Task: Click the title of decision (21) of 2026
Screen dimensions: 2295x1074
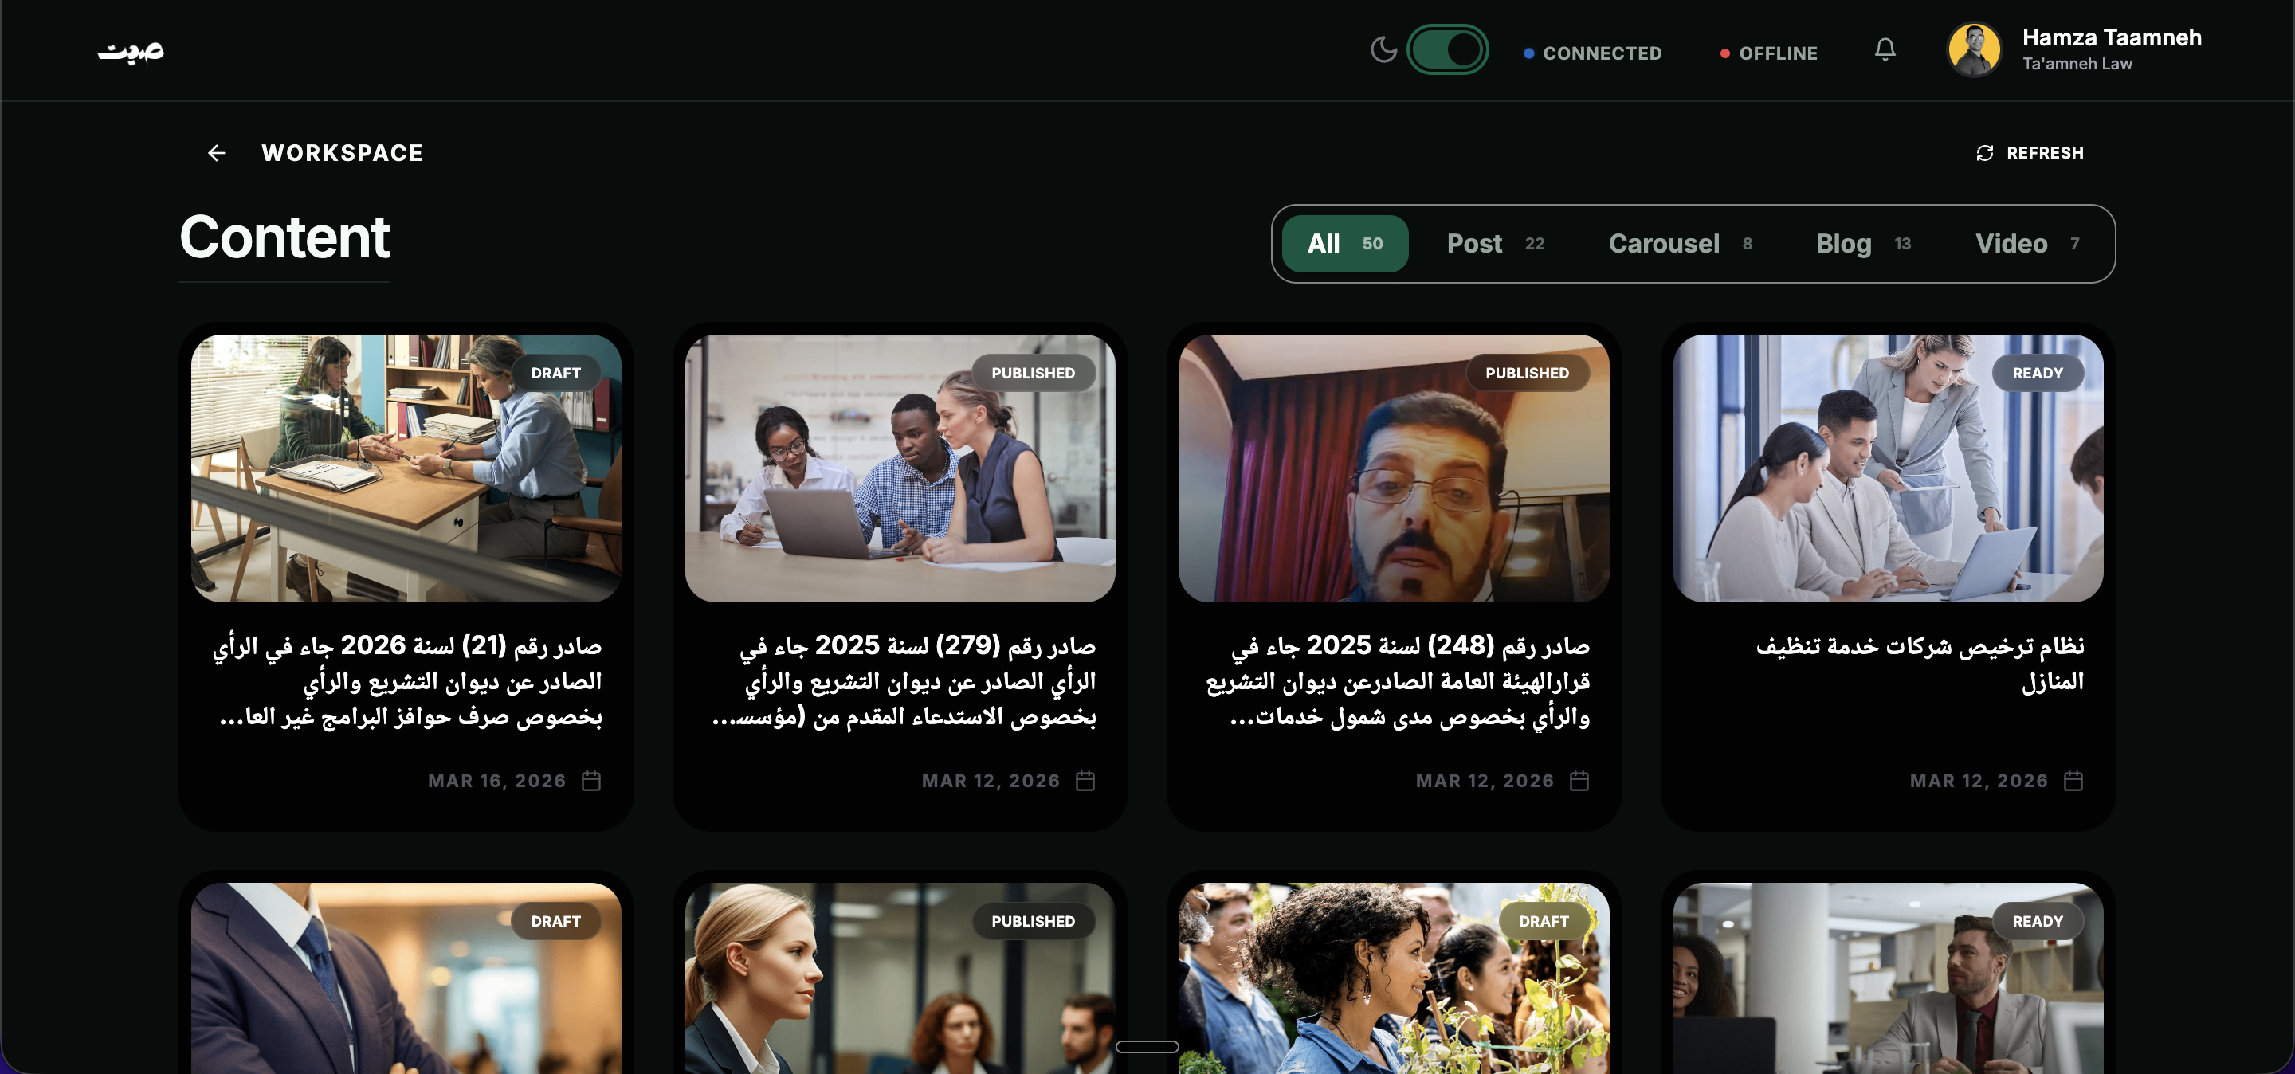Action: coord(408,680)
